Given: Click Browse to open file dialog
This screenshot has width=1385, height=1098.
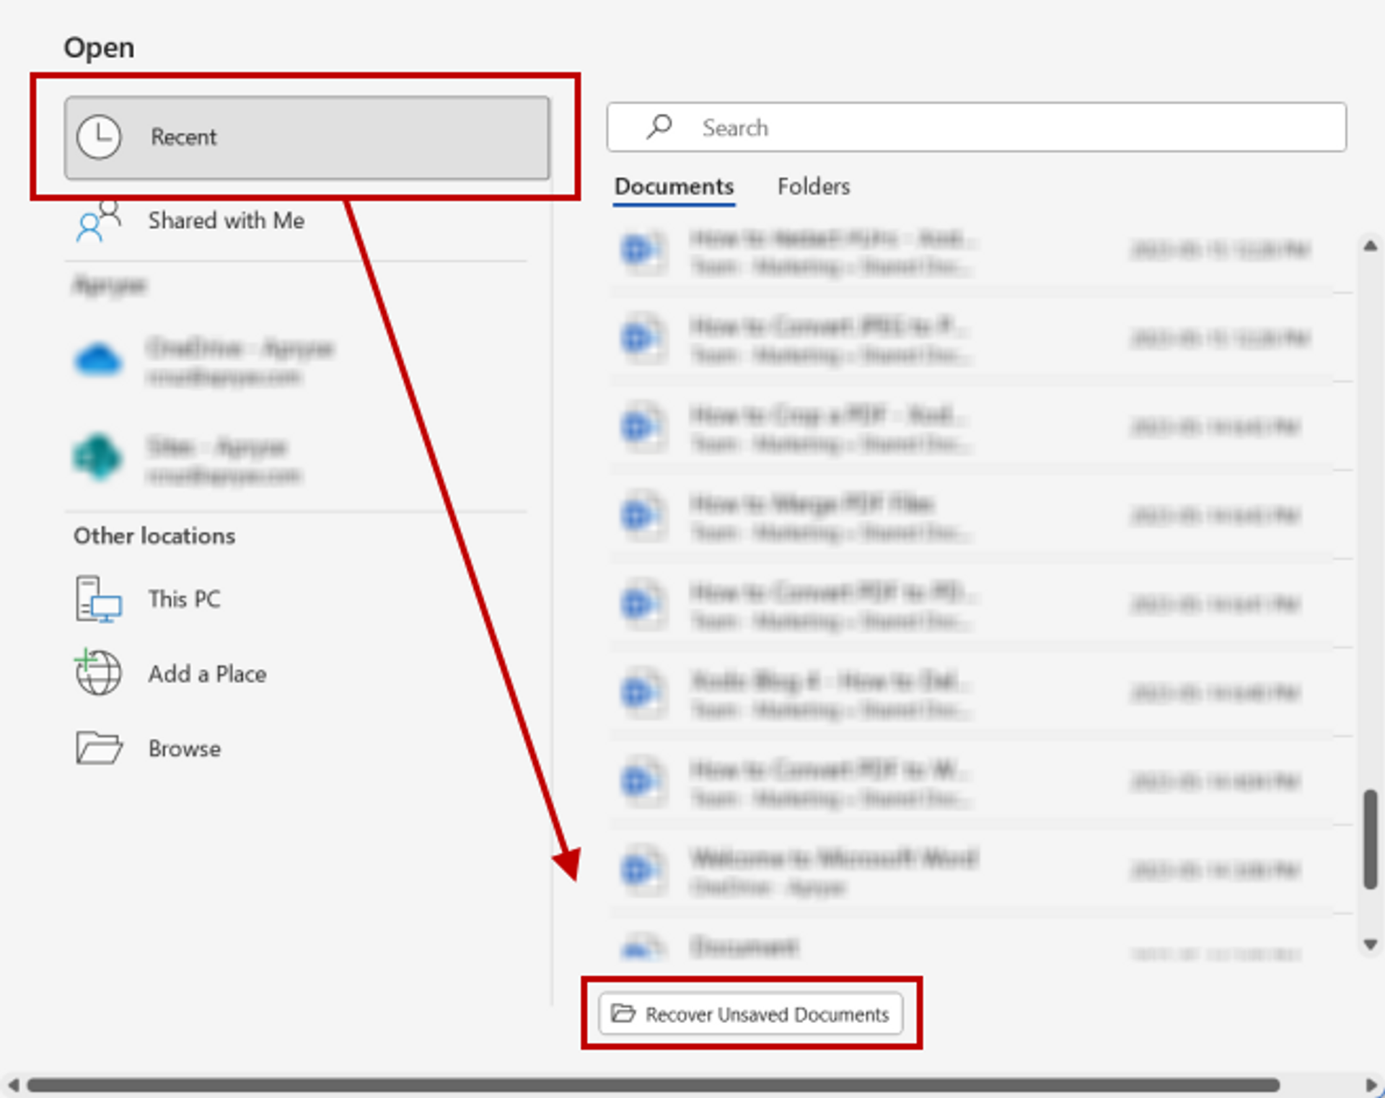Looking at the screenshot, I should (x=184, y=748).
